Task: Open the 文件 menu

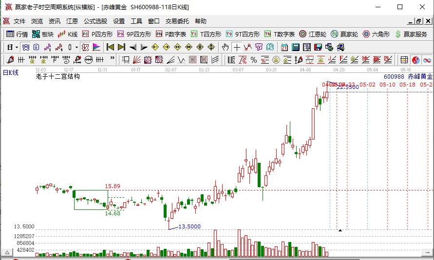Action: (19, 21)
